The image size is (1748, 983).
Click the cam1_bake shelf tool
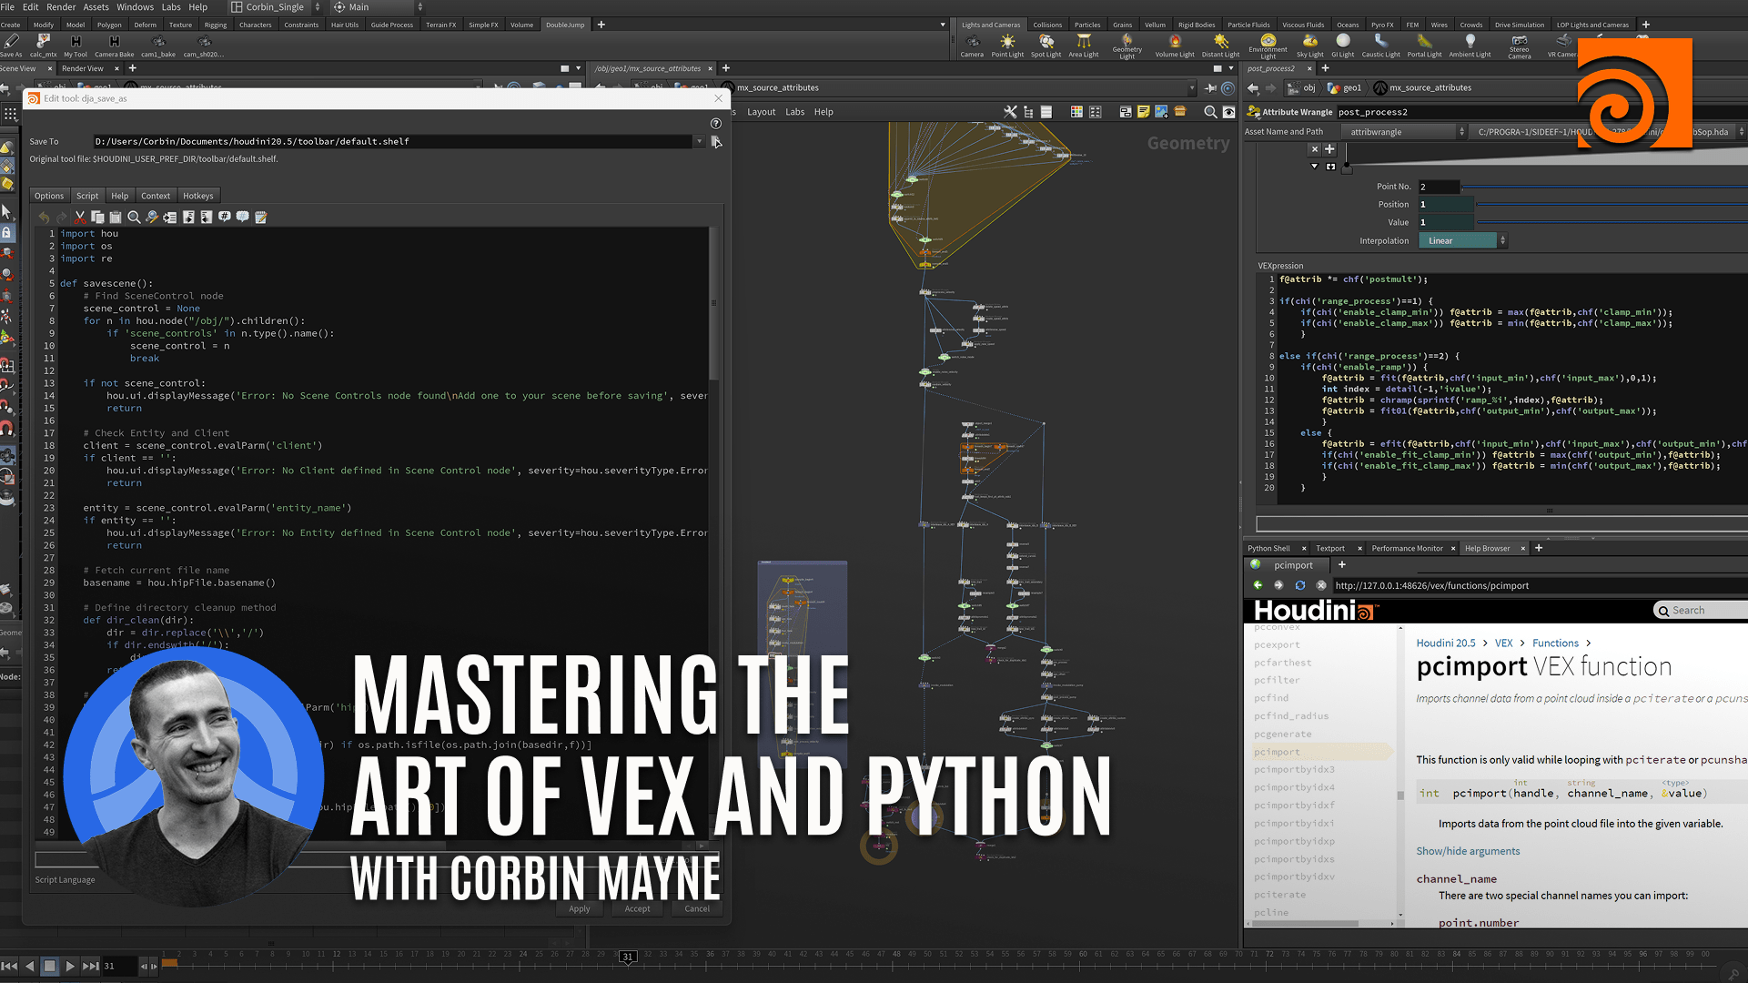coord(158,46)
